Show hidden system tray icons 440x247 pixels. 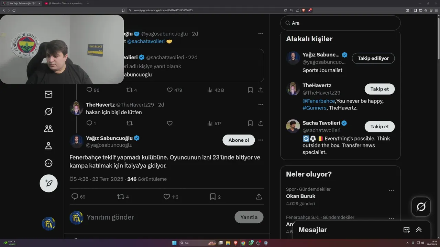(x=408, y=243)
